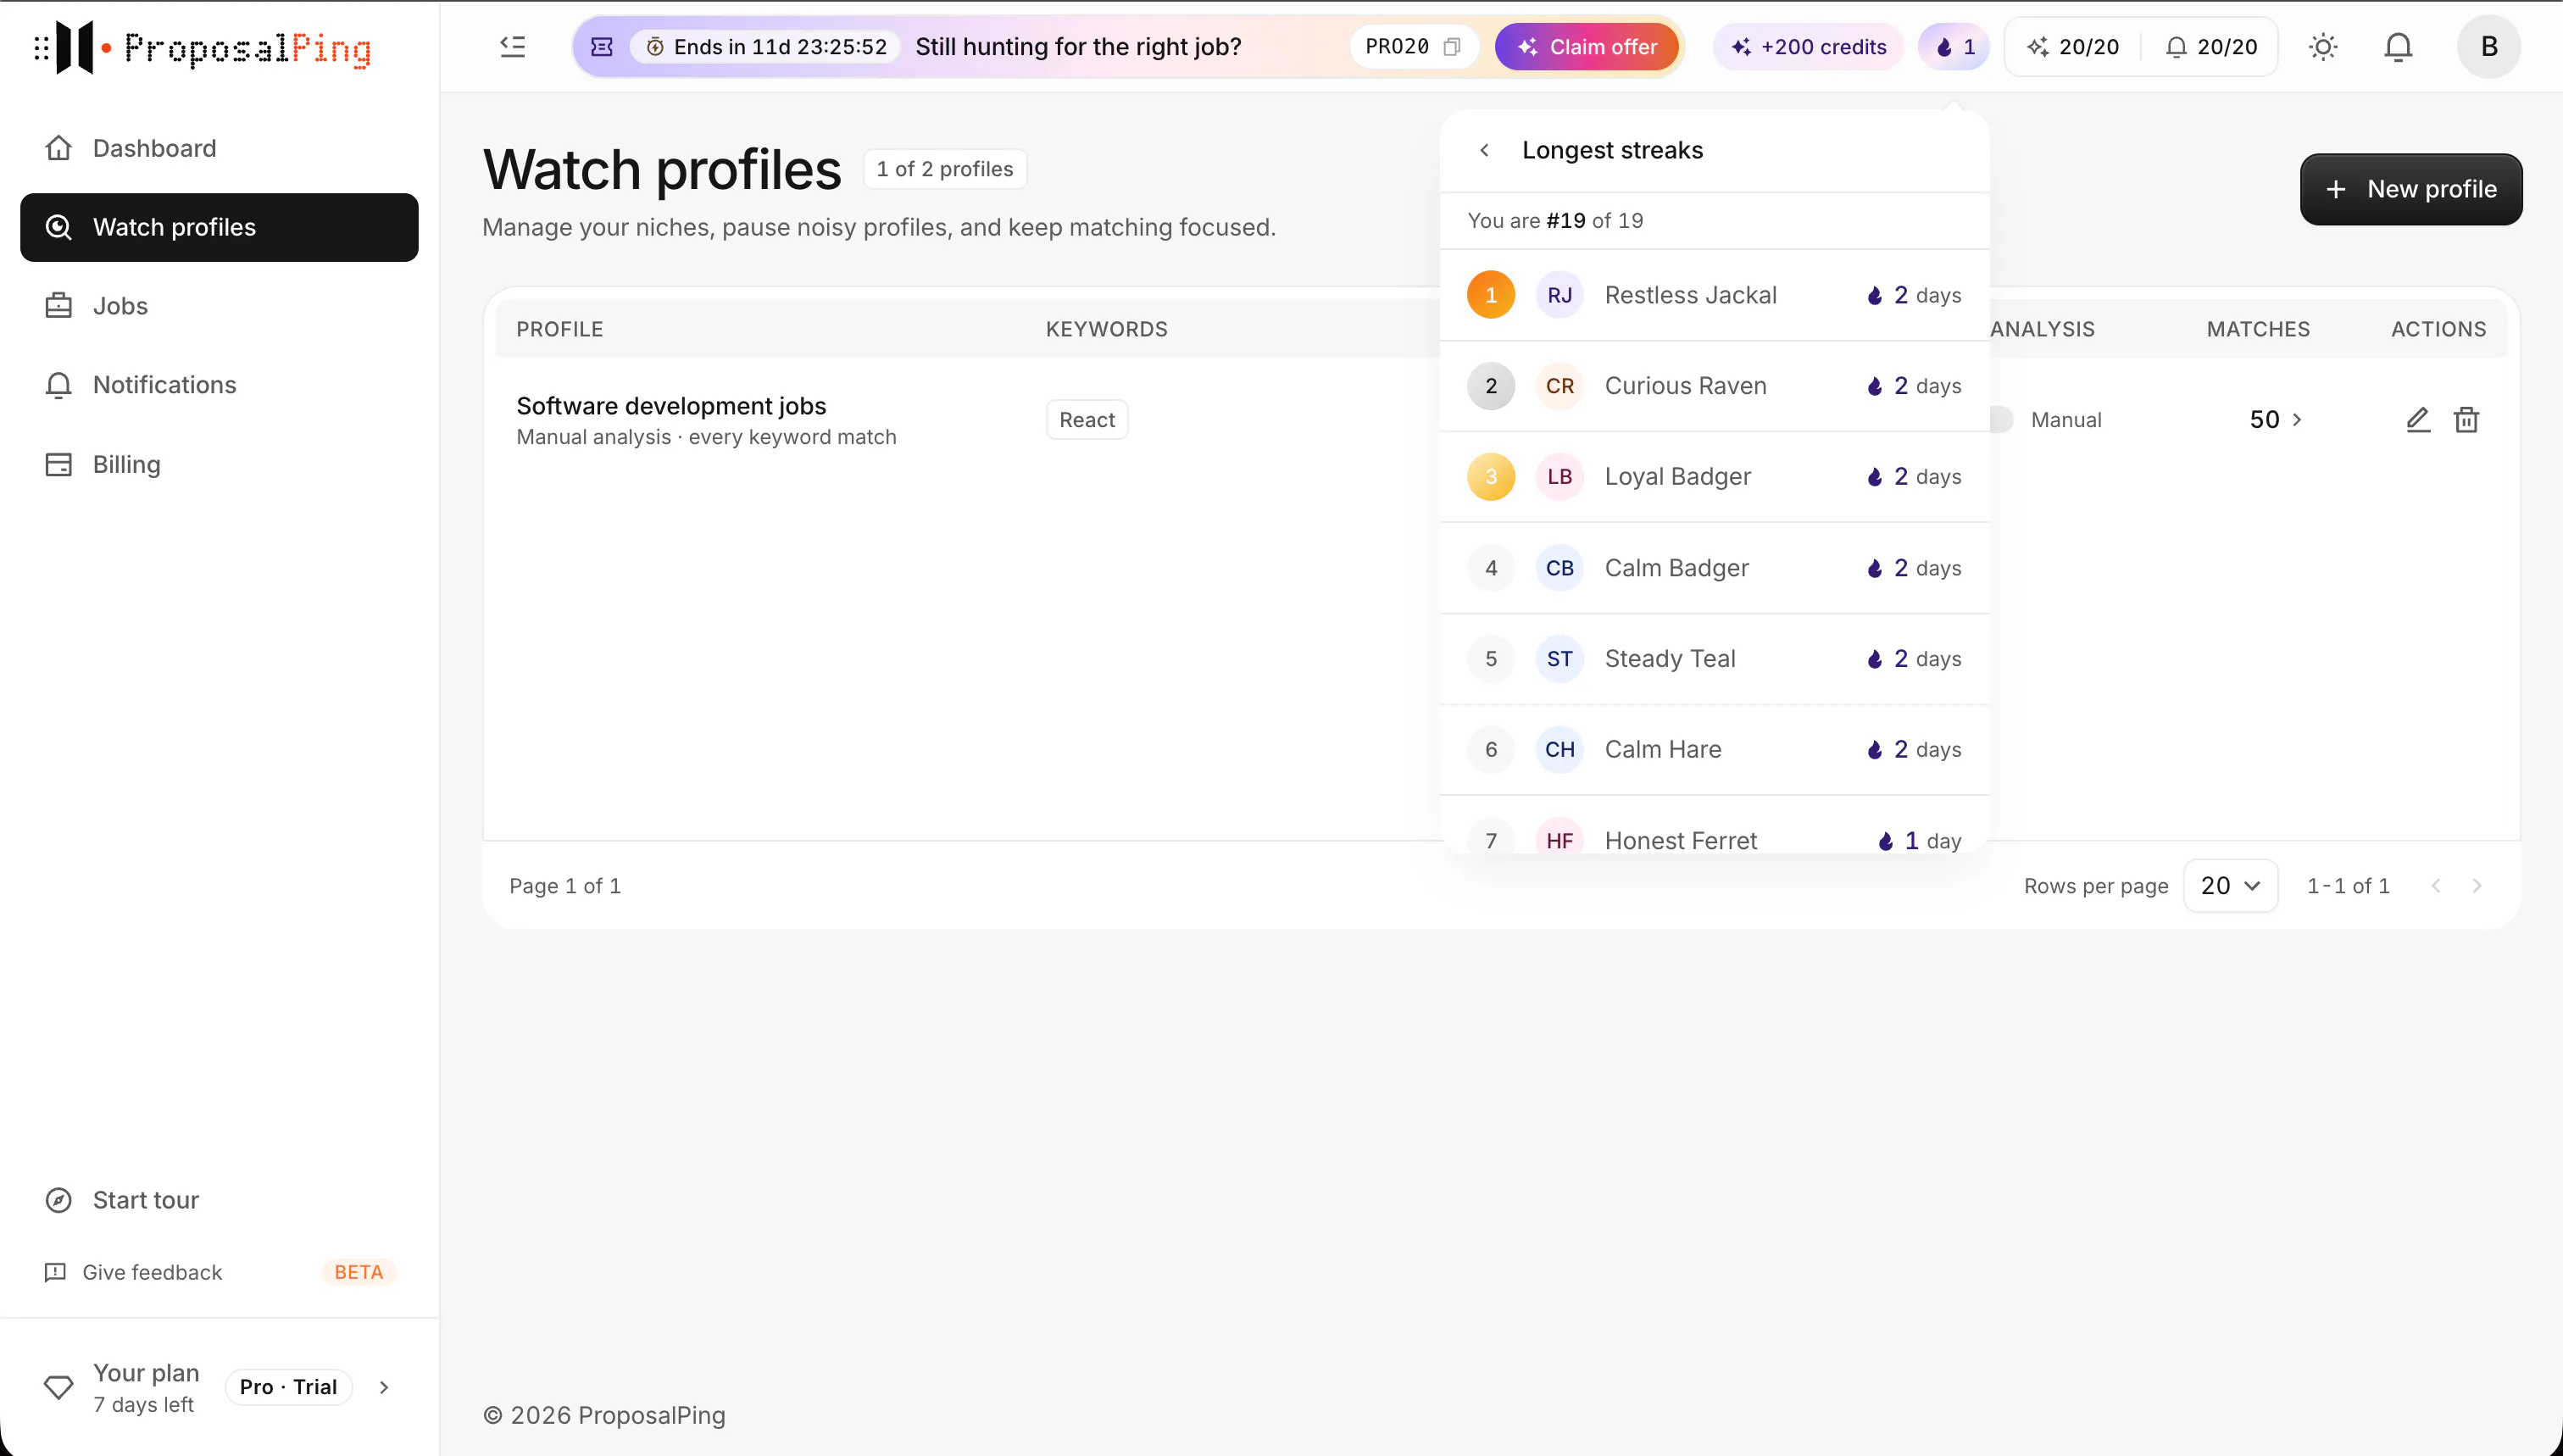Click the rank 1 orange medal badge

1490,295
